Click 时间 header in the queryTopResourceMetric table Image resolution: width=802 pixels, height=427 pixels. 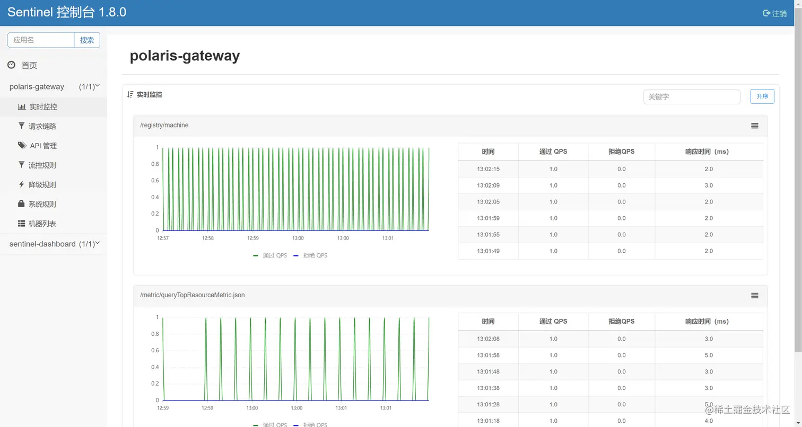pos(488,322)
